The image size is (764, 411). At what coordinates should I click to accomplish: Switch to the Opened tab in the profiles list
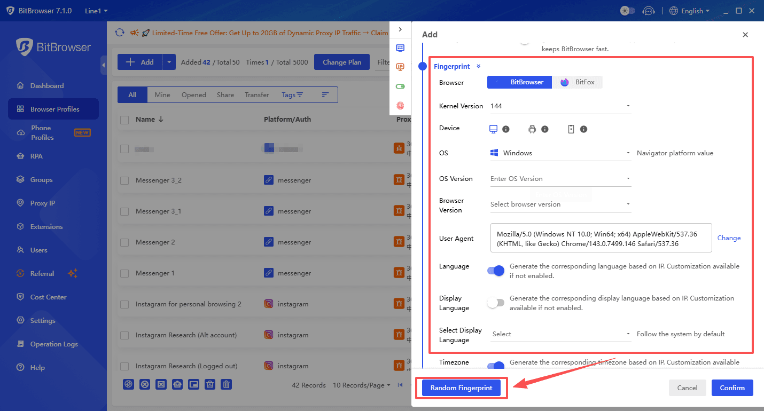[193, 94]
